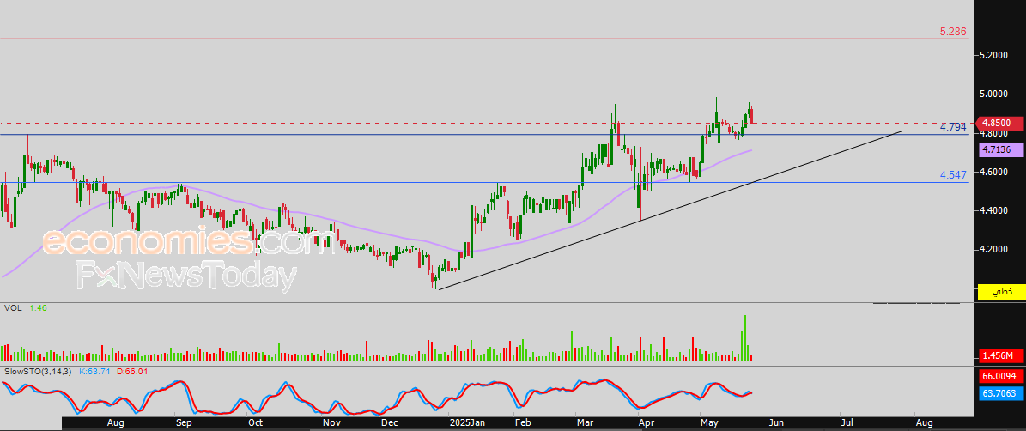Click the Jul label on time axis
The image size is (1026, 431).
pyautogui.click(x=847, y=423)
